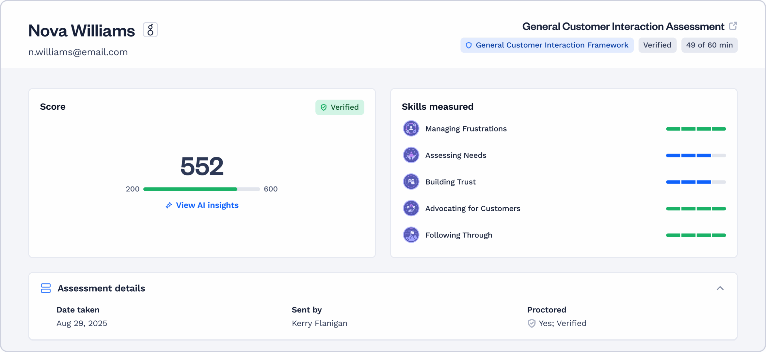The height and width of the screenshot is (352, 766).
Task: Click the Building Trust level bar
Action: pos(696,182)
